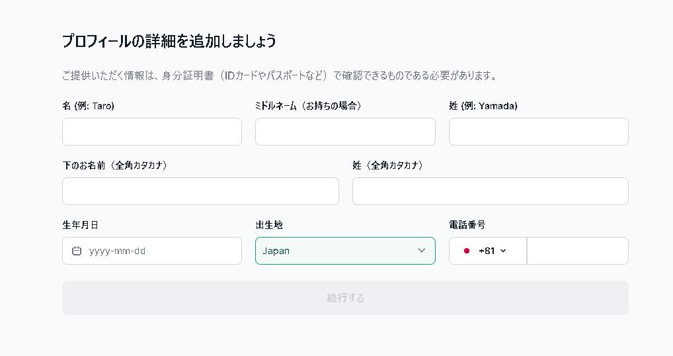Click the 下のお名前（全角カタカナ） field

click(x=200, y=191)
